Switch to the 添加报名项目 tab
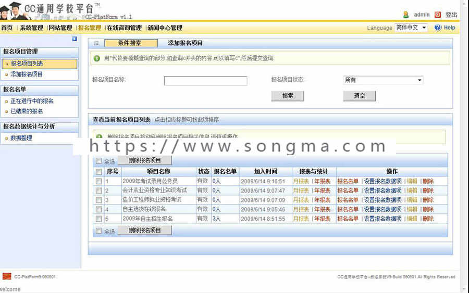Viewport: 469px width, 293px height. 185,43
